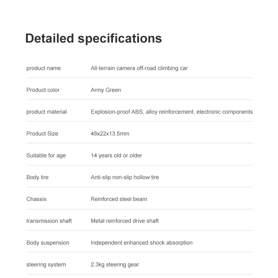Click the Explosion-proof ABS material description

pyautogui.click(x=171, y=112)
